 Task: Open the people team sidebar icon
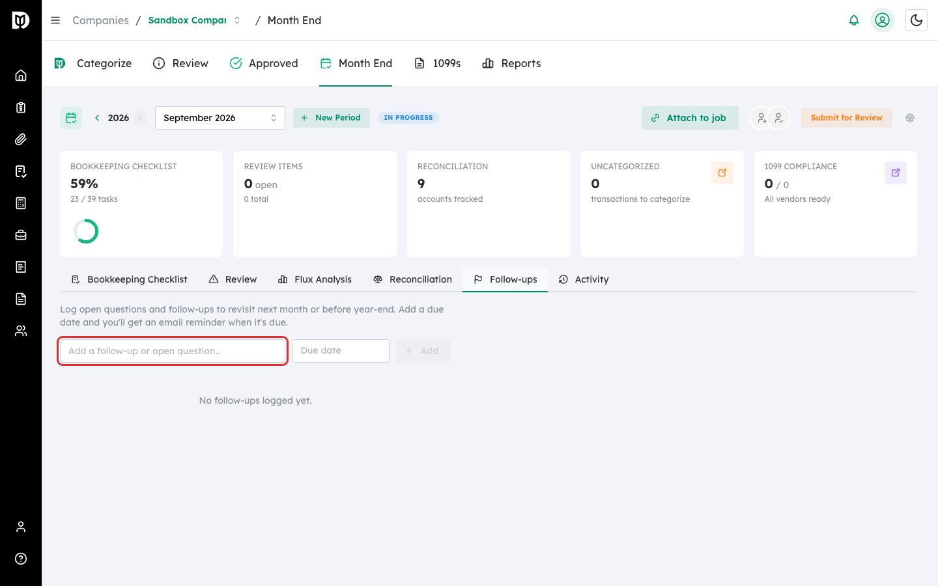click(21, 331)
